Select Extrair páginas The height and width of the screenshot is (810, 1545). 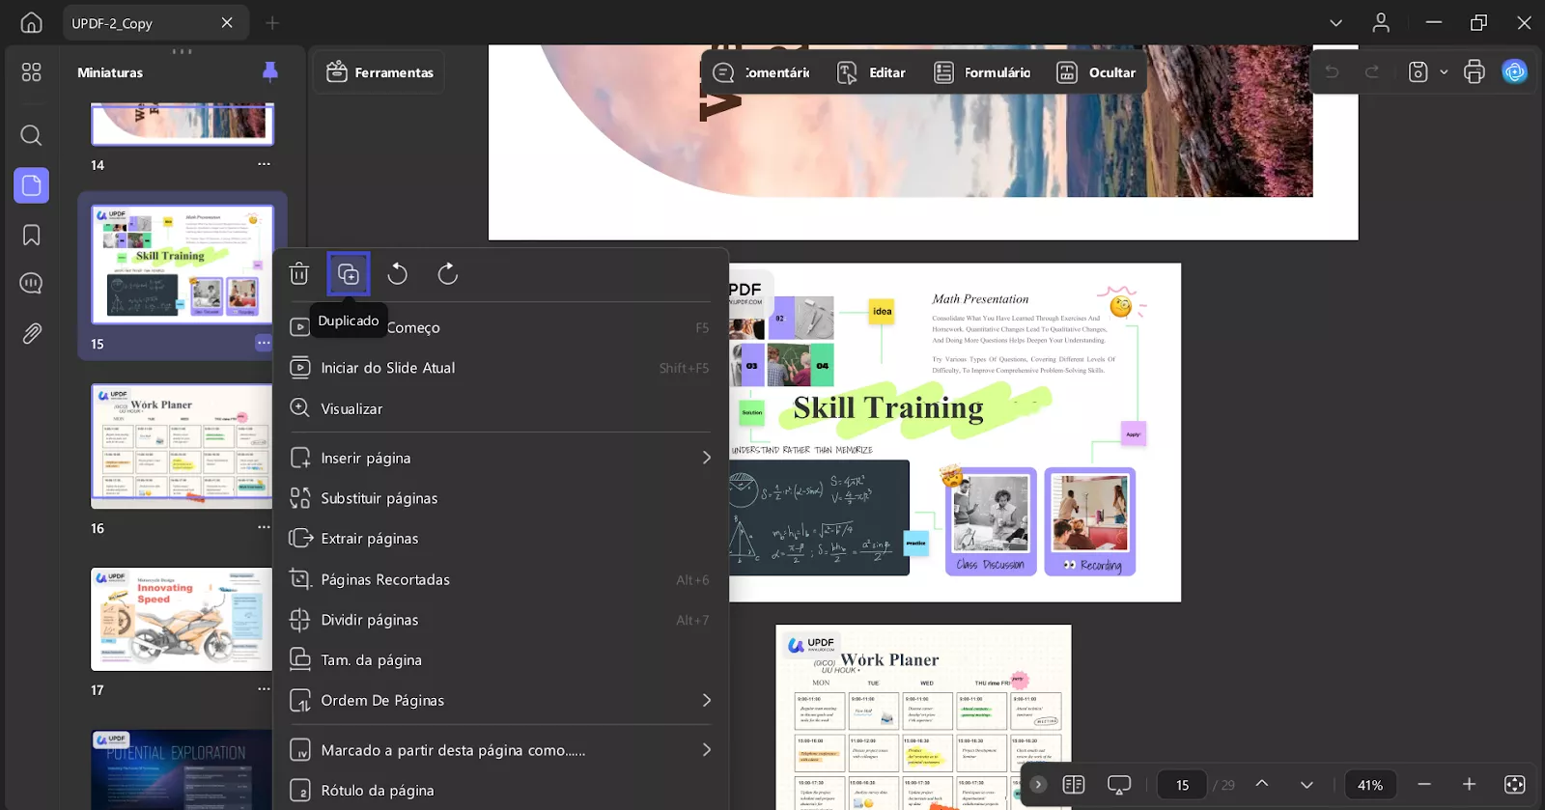pos(500,539)
